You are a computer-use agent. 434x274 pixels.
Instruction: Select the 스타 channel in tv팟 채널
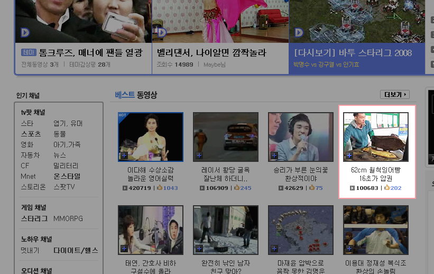pyautogui.click(x=27, y=124)
